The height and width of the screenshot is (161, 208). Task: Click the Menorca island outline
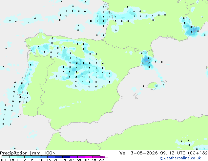(x=164, y=81)
